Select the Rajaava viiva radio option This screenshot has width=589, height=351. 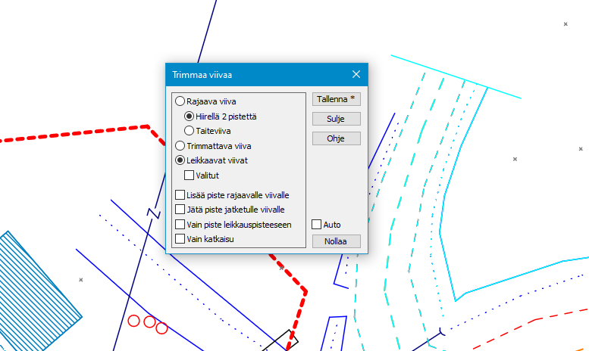[180, 101]
